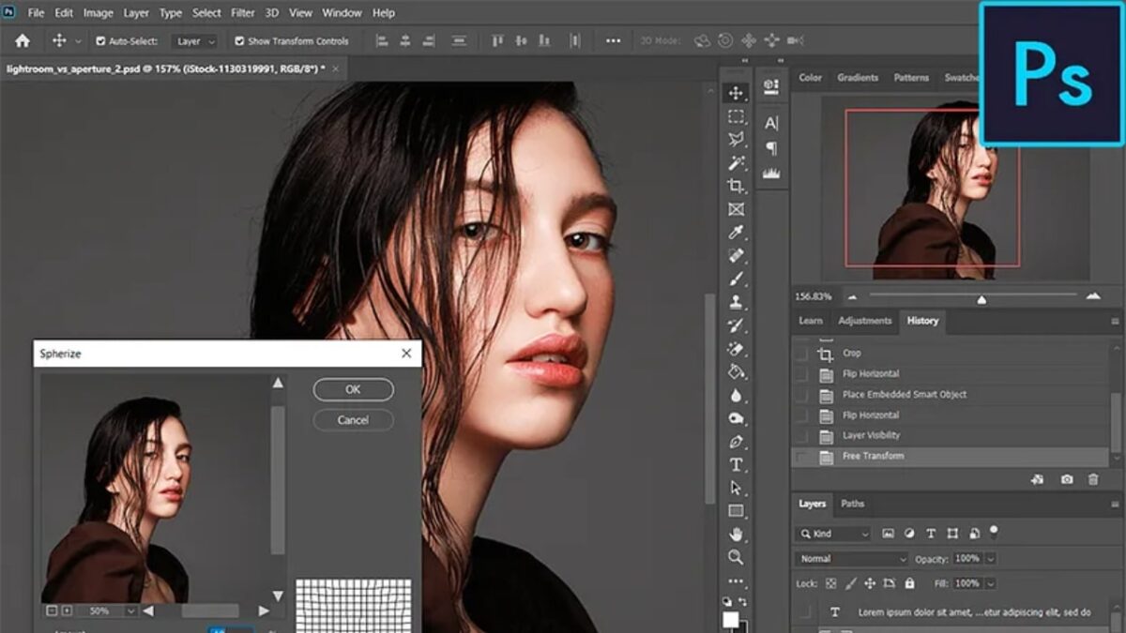Select the Frame tool
This screenshot has height=633, width=1126.
pos(737,209)
